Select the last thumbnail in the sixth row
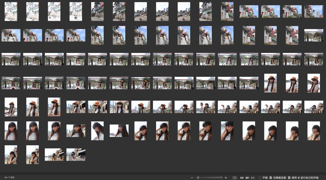Image resolution: width=326 pixels, height=180 pixels. (x=314, y=131)
